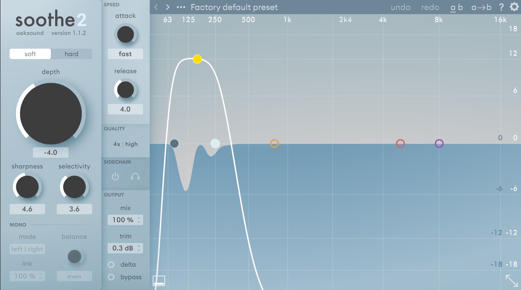521x290 pixels.
Task: Click the large depth knob
Action: pos(51,114)
